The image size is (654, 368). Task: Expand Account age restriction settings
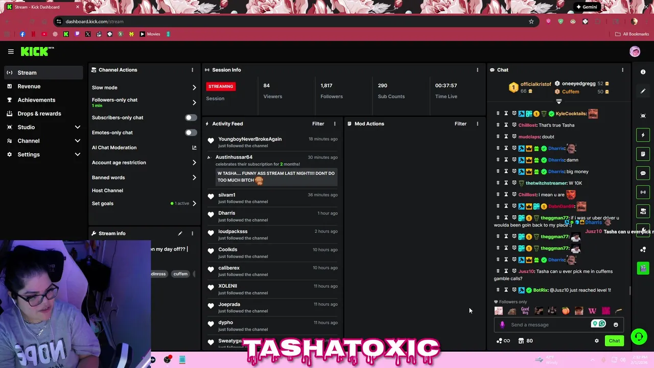coord(194,163)
